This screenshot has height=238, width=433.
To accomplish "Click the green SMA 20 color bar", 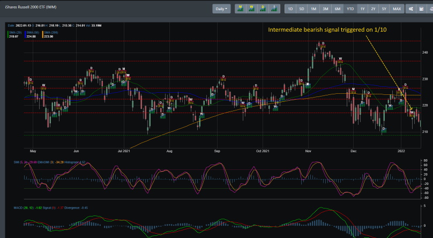I will [x=8, y=34].
